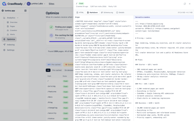Viewport: 194px width, 121px height.
Task: Click the '### Starter – $29 / month' line
Action: pos(146,64)
